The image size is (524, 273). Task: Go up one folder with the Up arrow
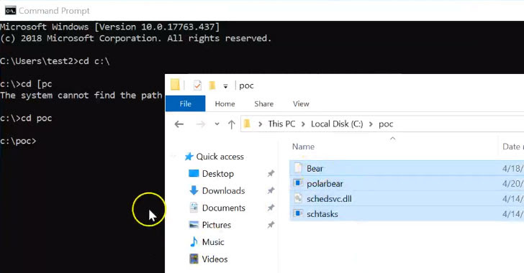pyautogui.click(x=231, y=124)
